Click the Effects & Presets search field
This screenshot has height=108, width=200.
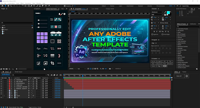coord(188,26)
